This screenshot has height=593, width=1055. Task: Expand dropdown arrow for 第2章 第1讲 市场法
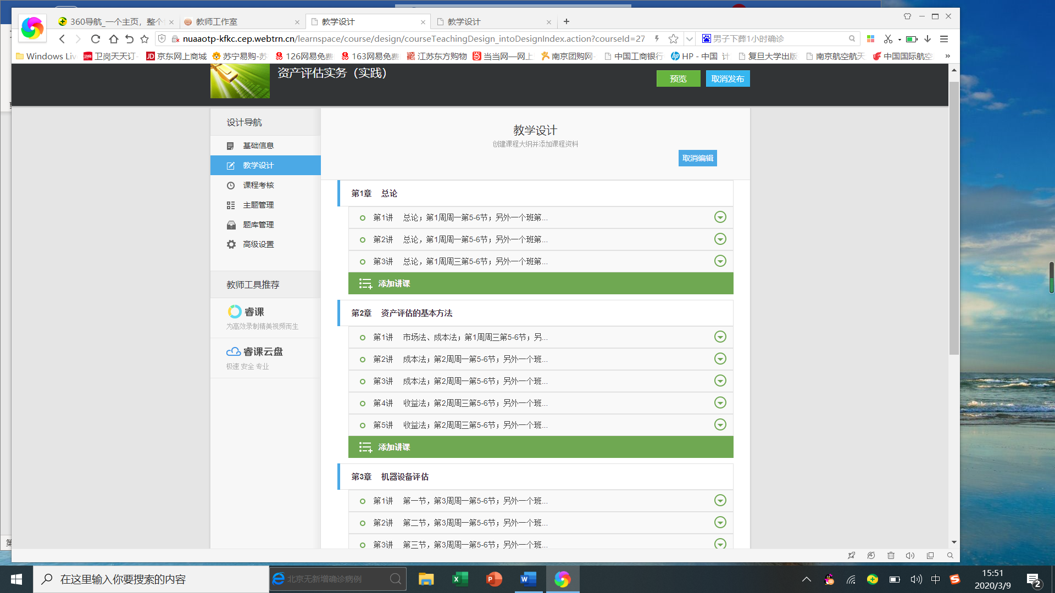point(720,337)
